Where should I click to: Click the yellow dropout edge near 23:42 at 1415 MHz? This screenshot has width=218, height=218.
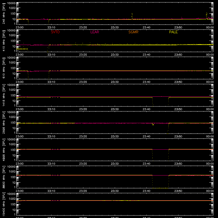click(153, 102)
